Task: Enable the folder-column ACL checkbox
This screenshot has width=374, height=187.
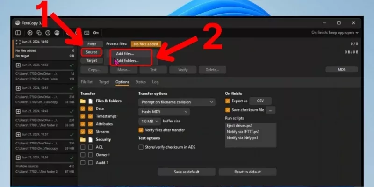Action: (83, 147)
